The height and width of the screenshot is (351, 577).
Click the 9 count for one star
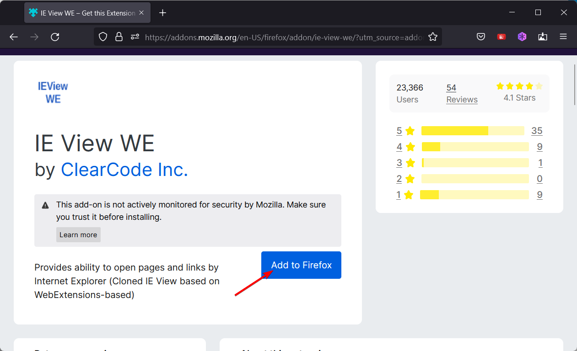540,195
